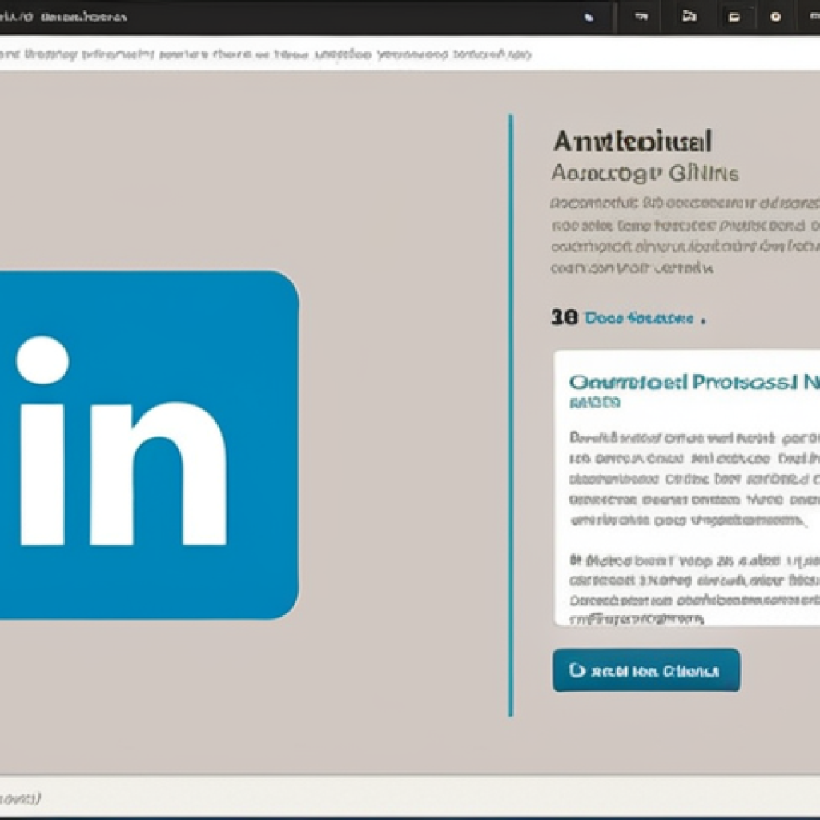Screen dimensions: 820x820
Task: Click the bold dark heading above the description paragraph
Action: pyautogui.click(x=633, y=141)
